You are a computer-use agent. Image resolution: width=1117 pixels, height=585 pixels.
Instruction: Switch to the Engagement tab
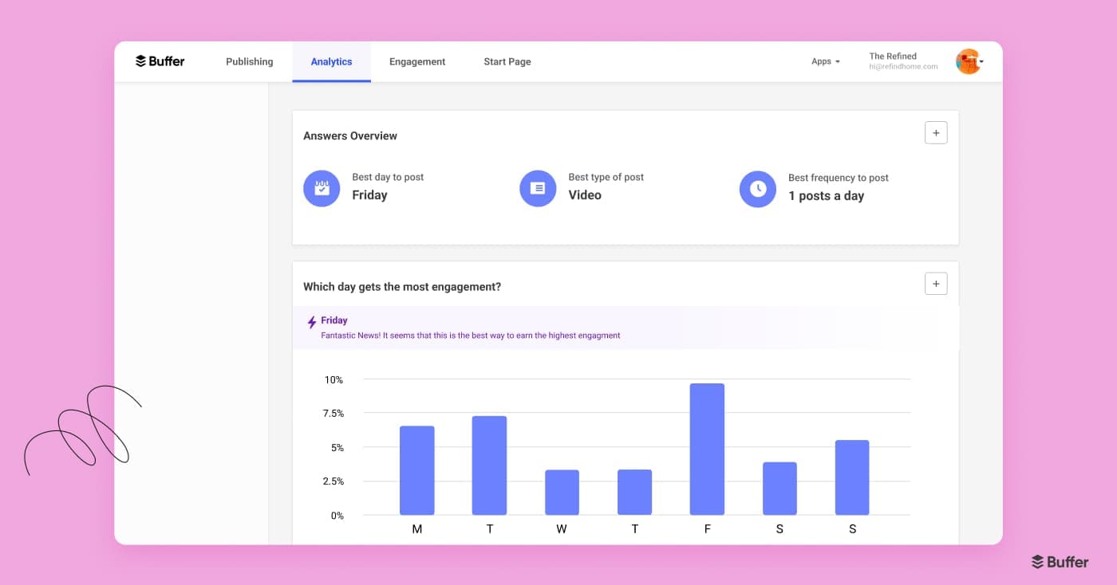point(417,61)
